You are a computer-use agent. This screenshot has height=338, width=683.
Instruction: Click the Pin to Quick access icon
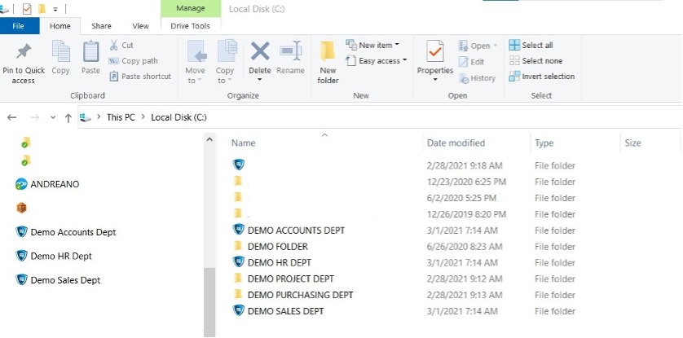point(23,53)
